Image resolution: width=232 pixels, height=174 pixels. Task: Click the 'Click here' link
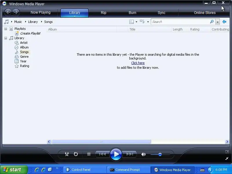pos(138,63)
